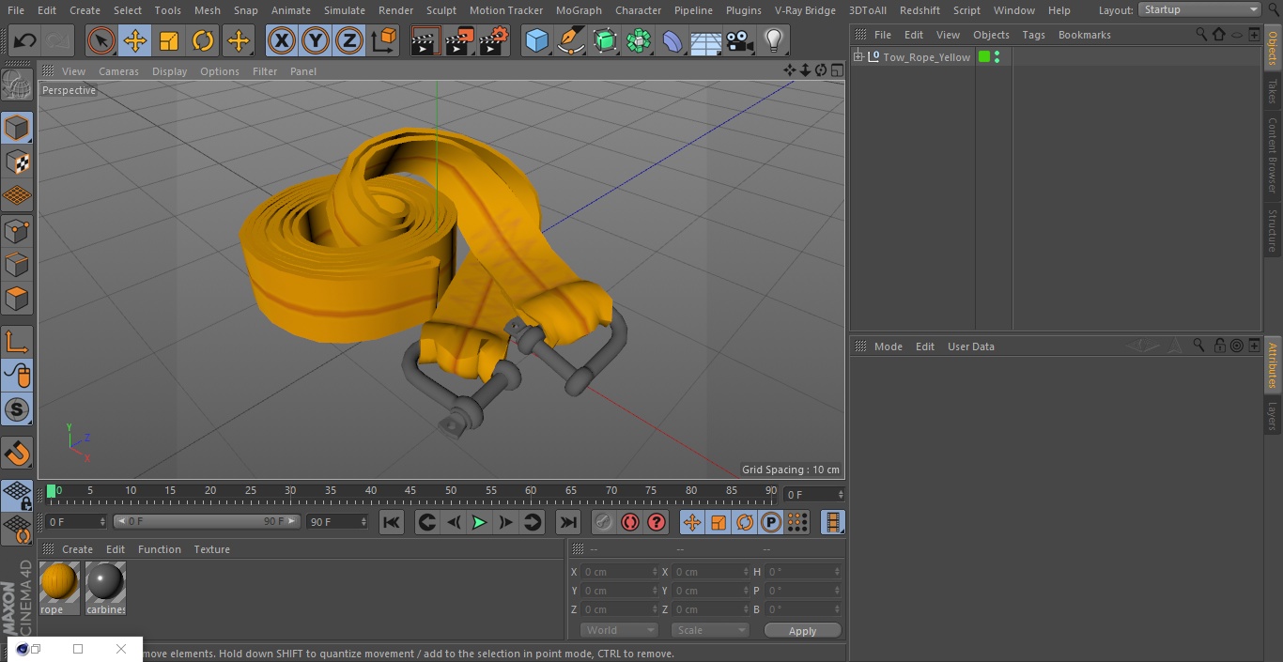Select the Scale tool
This screenshot has height=662, width=1283.
click(x=169, y=40)
